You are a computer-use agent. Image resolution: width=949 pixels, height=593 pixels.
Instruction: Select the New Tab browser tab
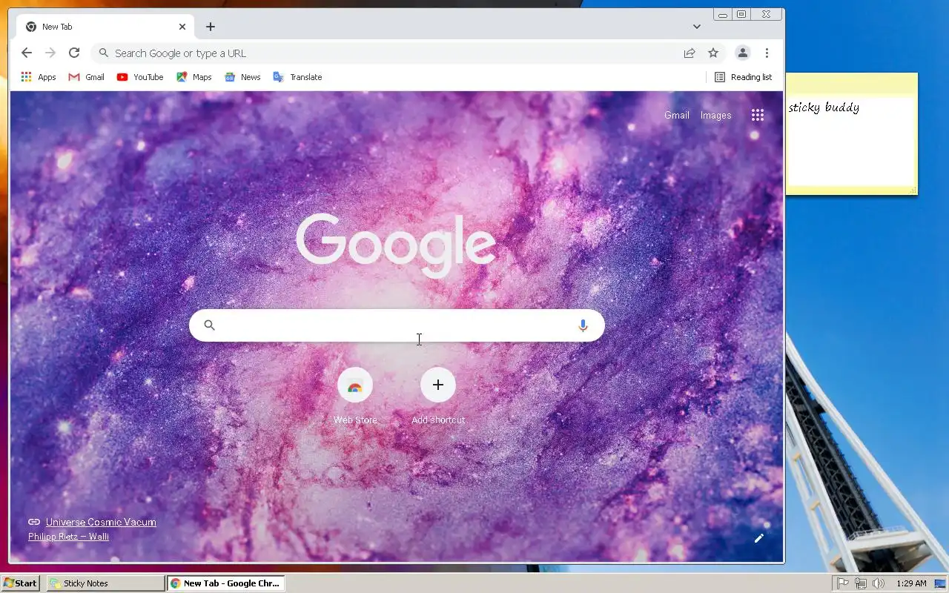(x=104, y=27)
